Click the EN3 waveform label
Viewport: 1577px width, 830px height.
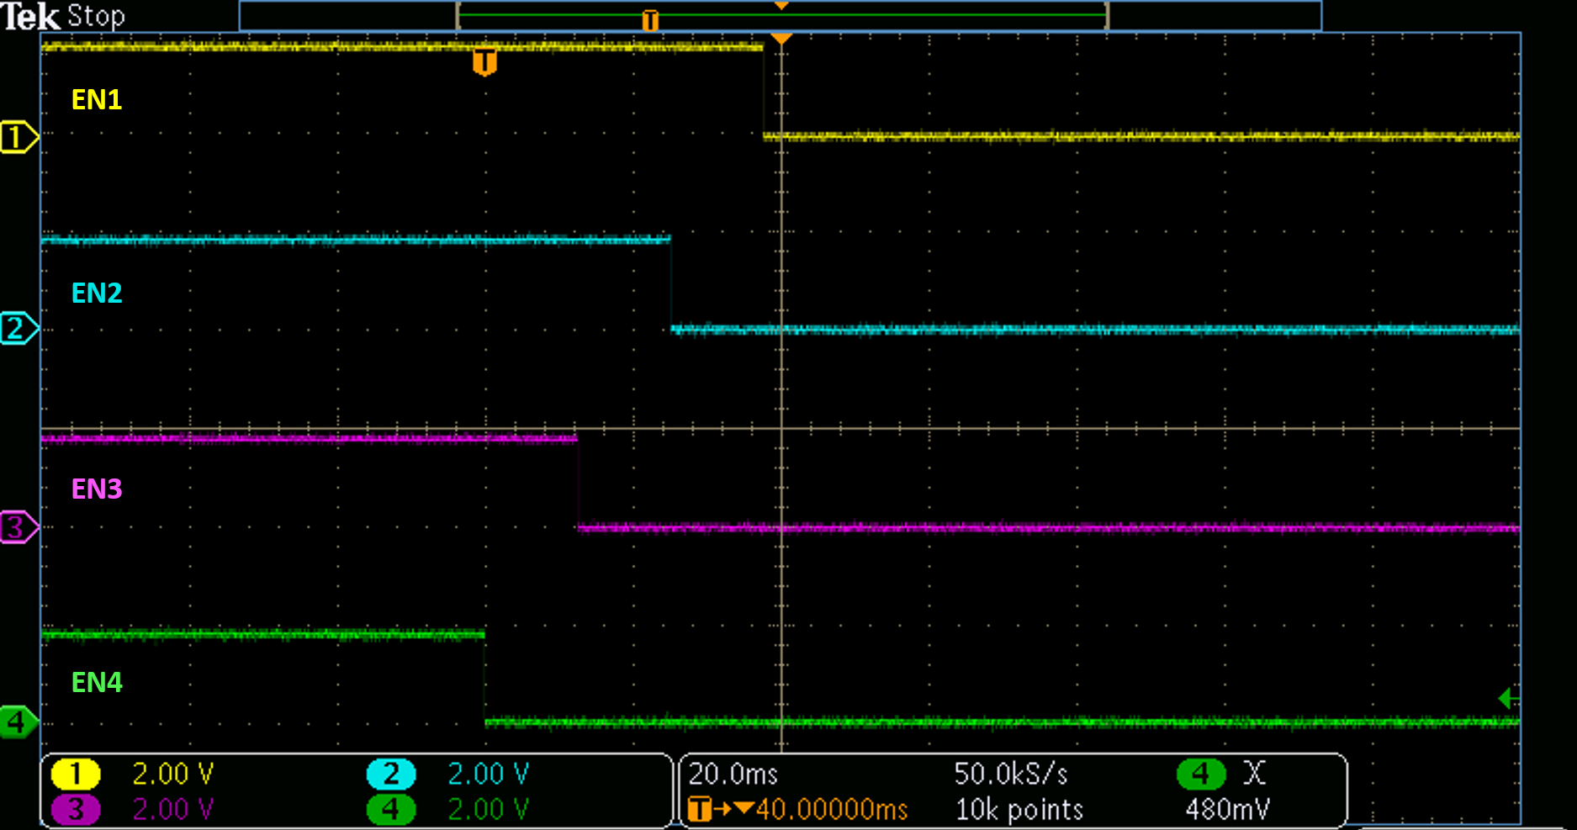97,489
